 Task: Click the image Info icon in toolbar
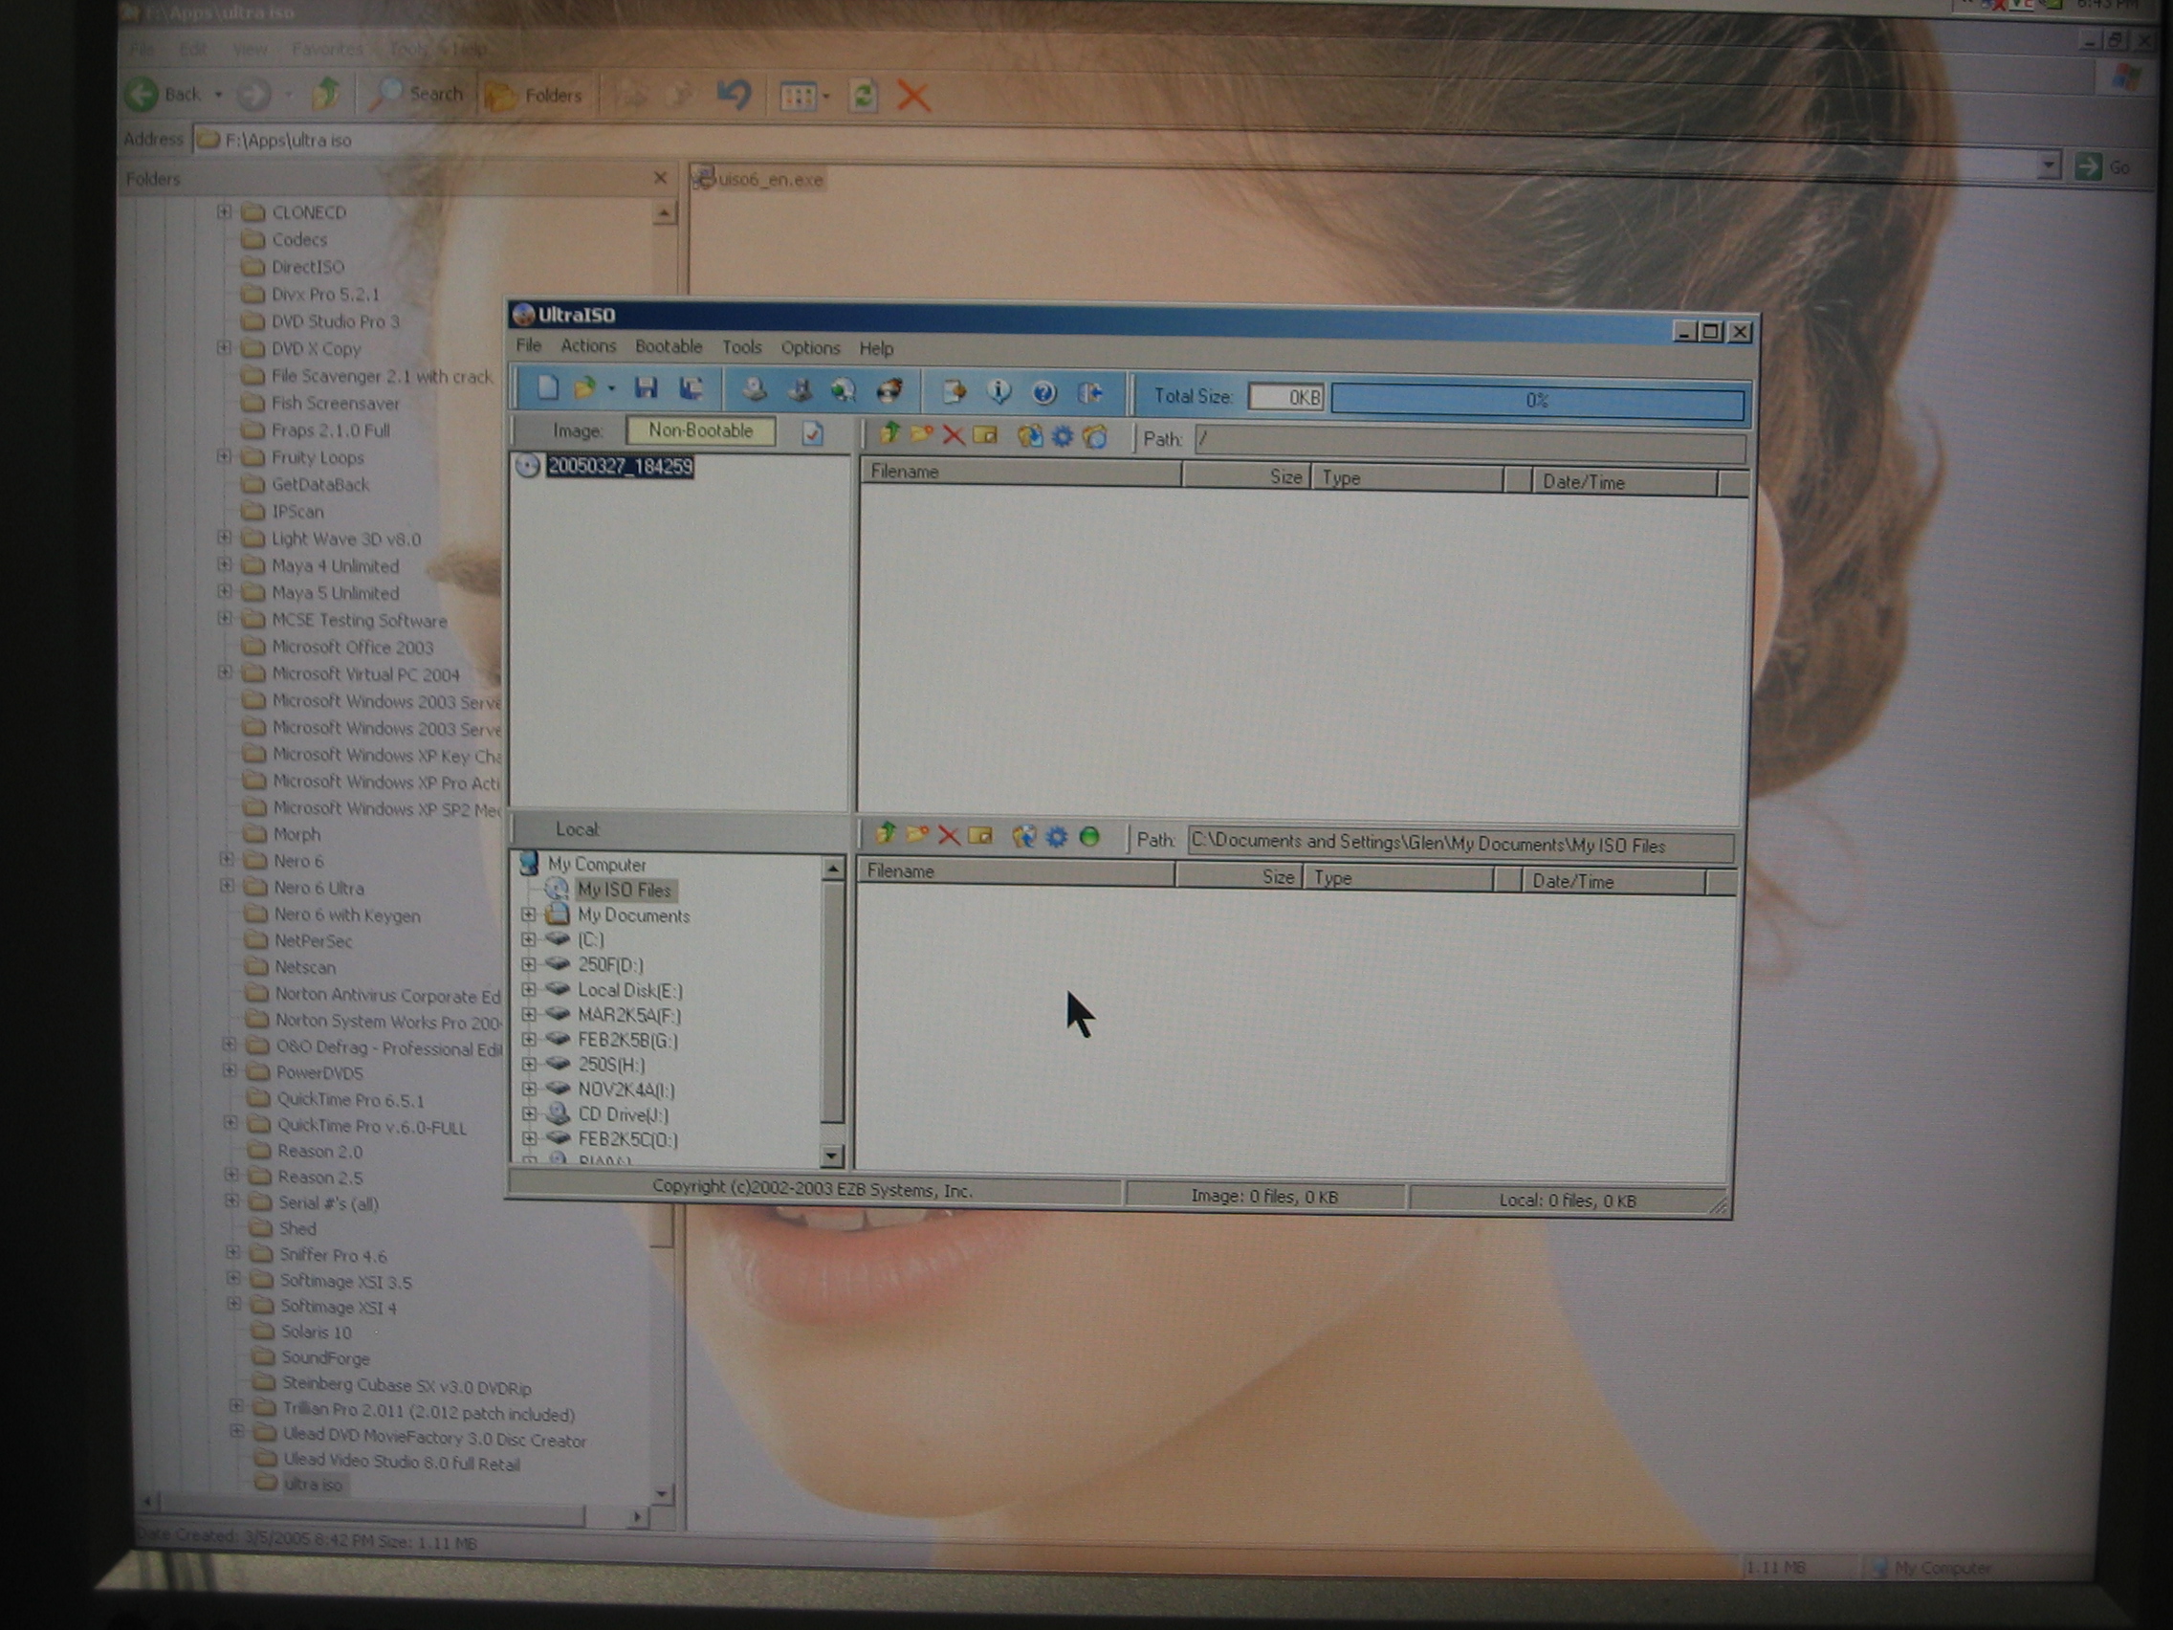(999, 392)
